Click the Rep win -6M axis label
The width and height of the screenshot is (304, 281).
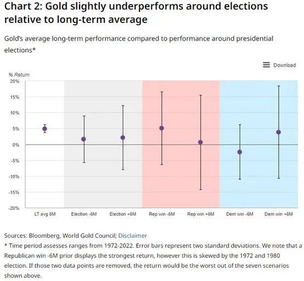point(162,214)
